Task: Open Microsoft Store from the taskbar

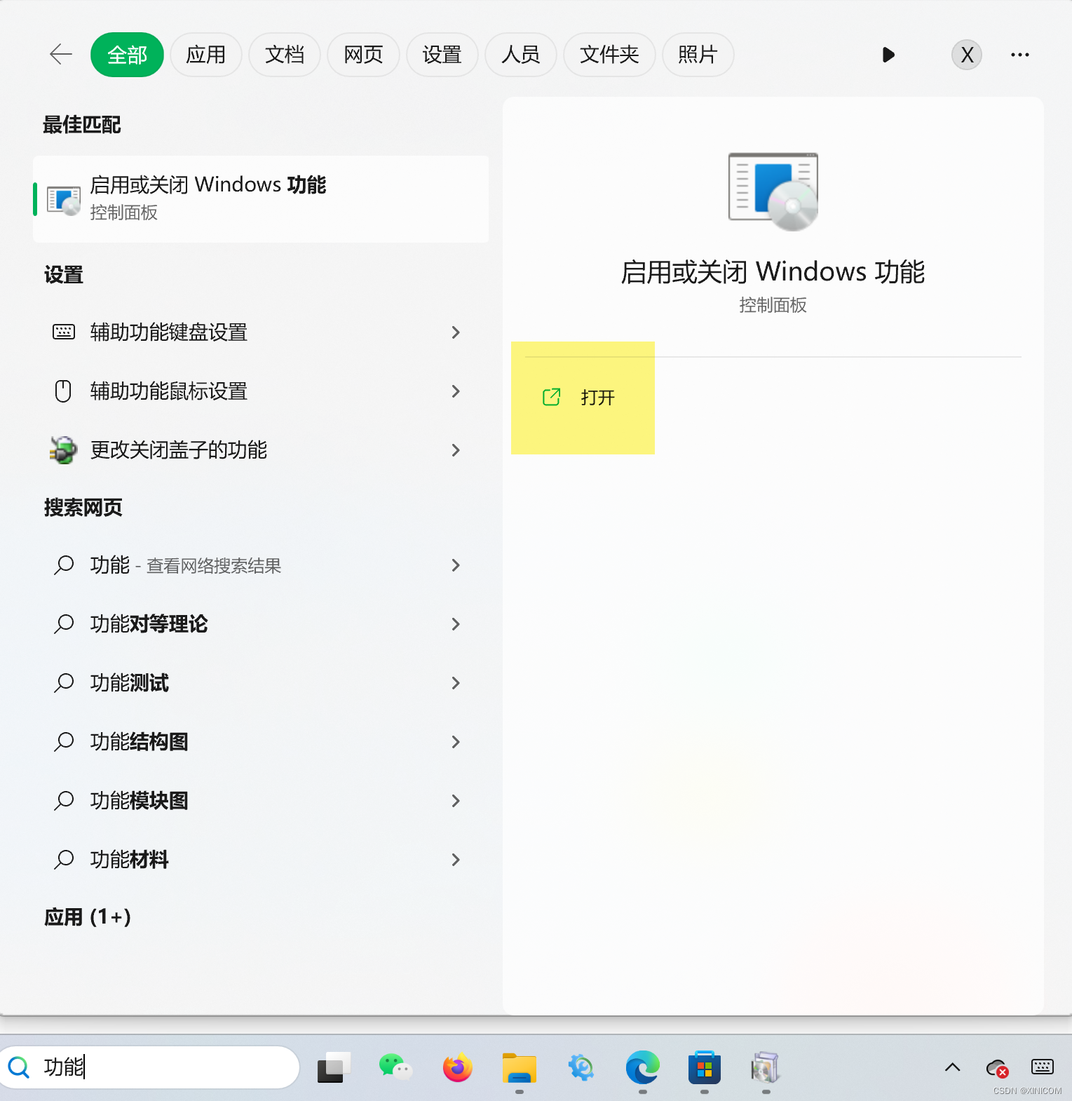Action: click(x=705, y=1067)
